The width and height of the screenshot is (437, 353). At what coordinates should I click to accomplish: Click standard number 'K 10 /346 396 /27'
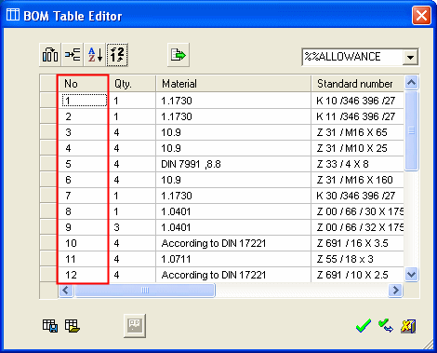coord(358,101)
